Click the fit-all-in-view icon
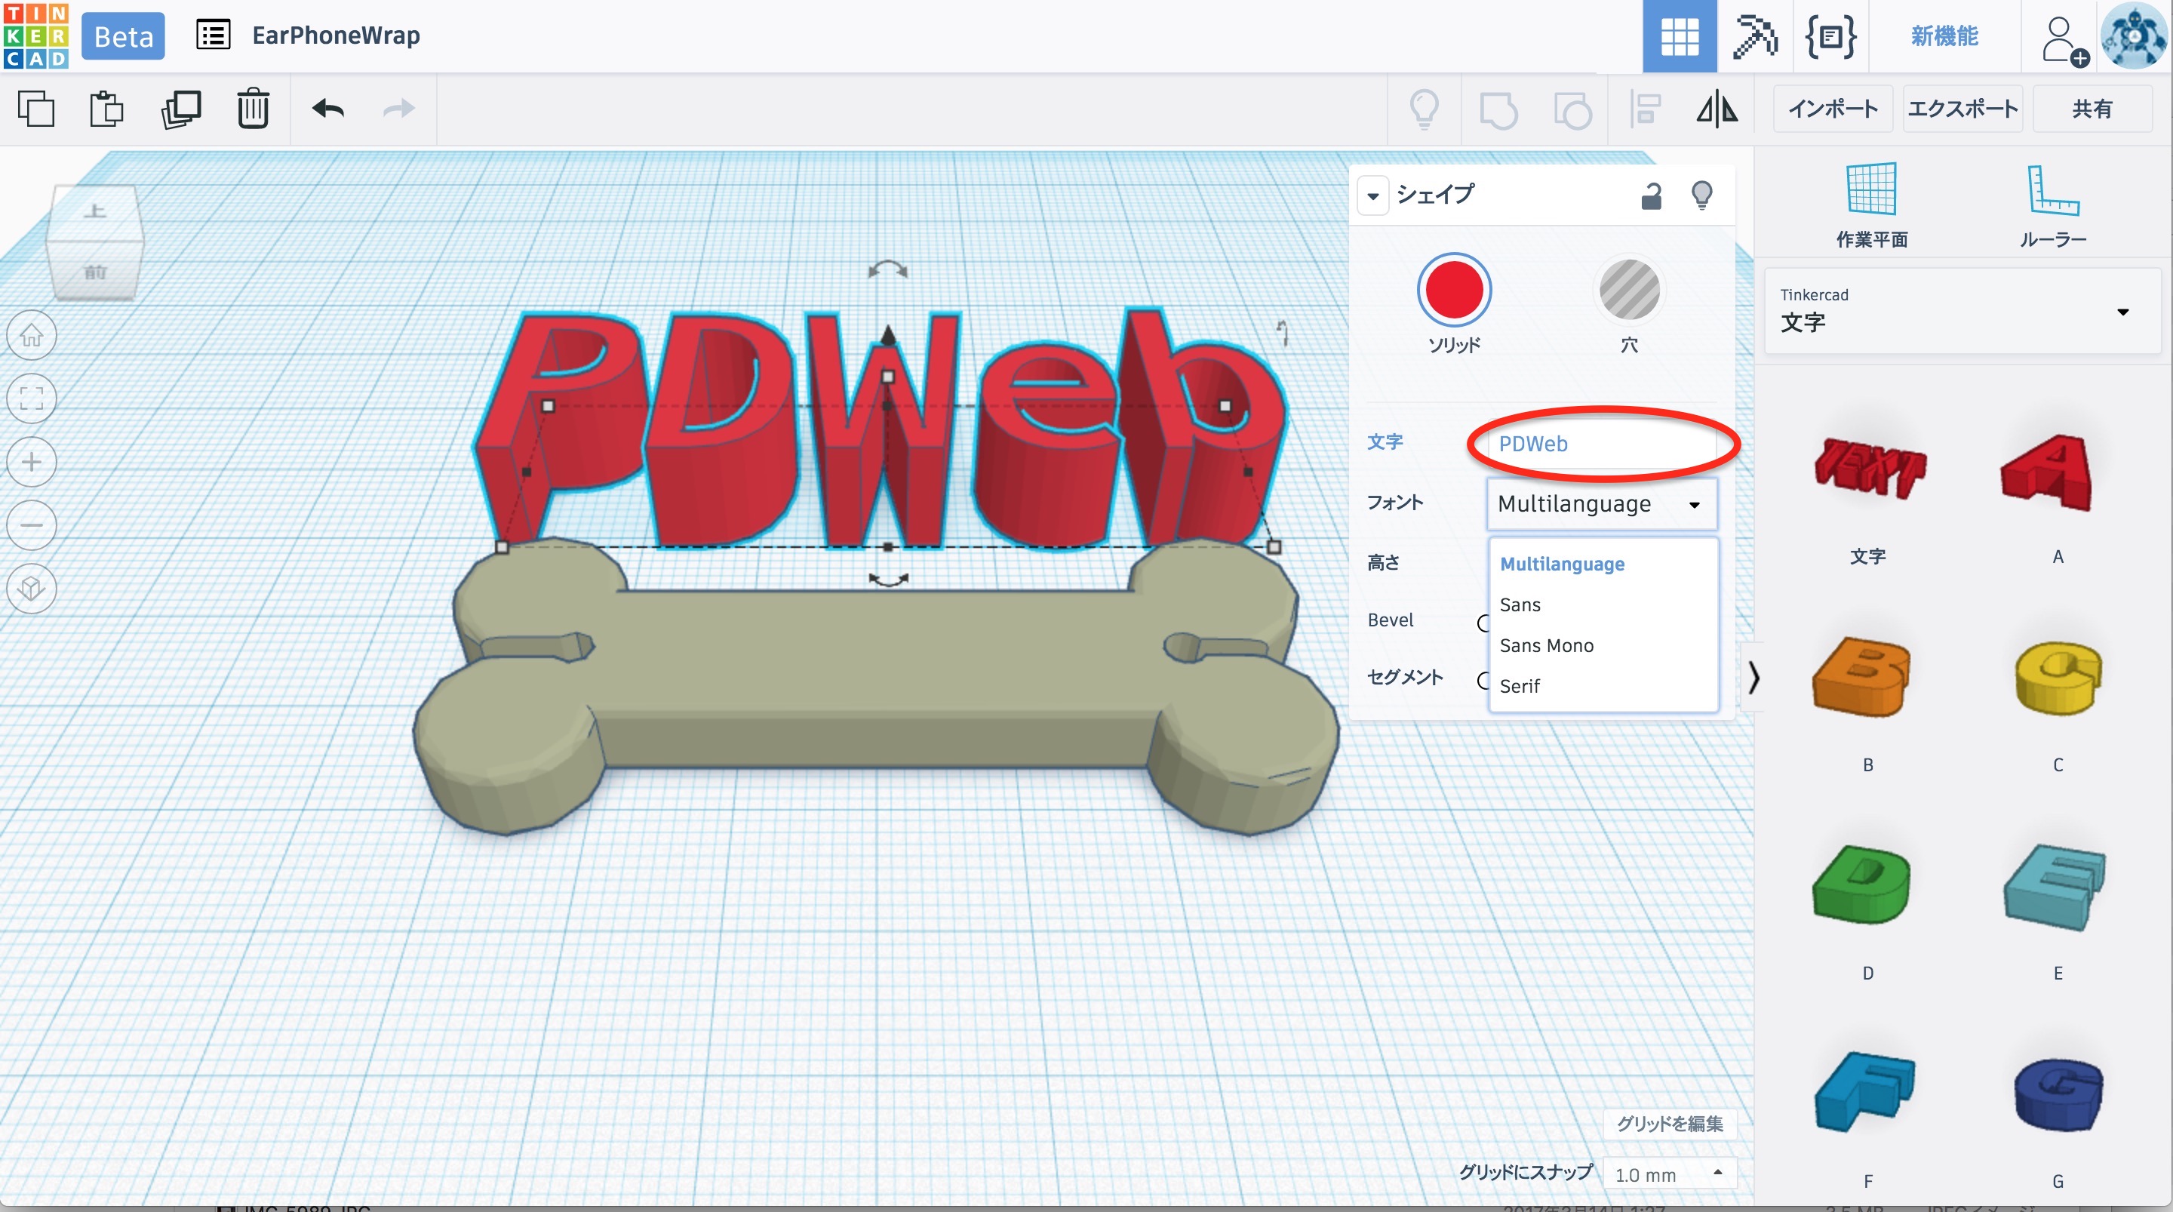This screenshot has height=1212, width=2173. [32, 398]
